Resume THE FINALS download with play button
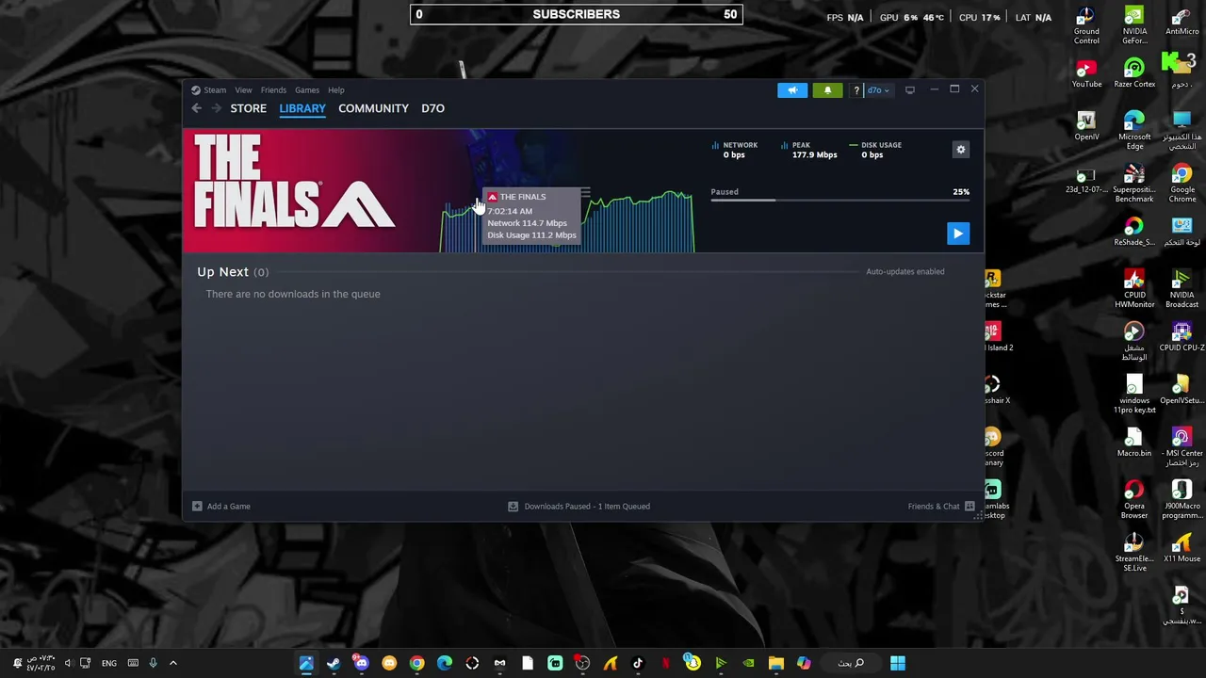This screenshot has height=678, width=1206. click(x=957, y=234)
